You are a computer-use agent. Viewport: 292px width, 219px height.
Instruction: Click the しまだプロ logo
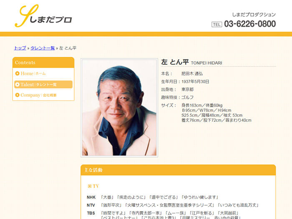(43, 16)
